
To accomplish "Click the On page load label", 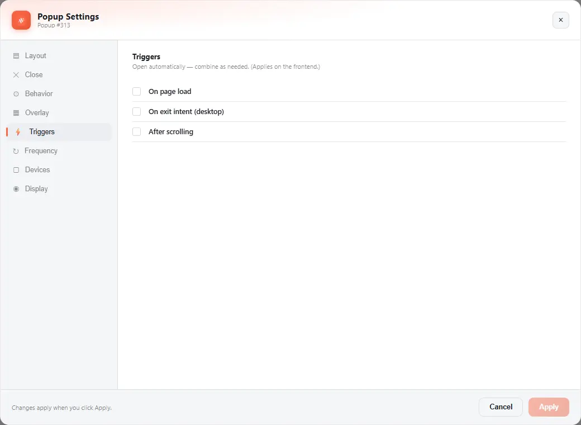I will click(x=170, y=92).
